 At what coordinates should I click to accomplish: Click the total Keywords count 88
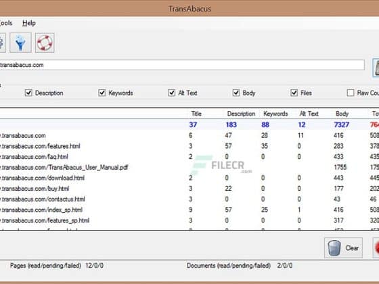265,124
